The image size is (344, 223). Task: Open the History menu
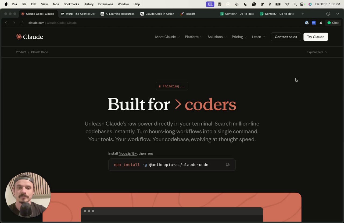[88, 4]
